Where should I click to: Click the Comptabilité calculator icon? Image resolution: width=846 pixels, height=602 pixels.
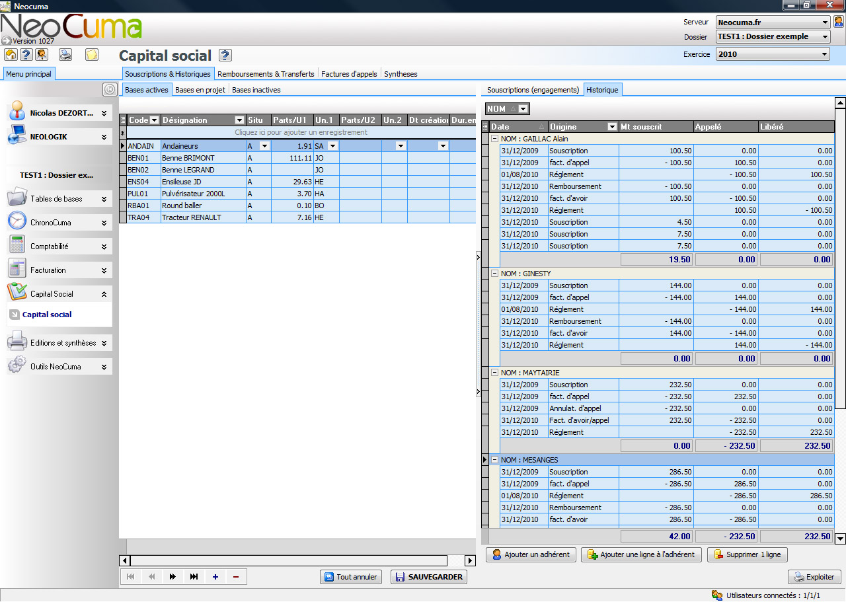pos(17,245)
